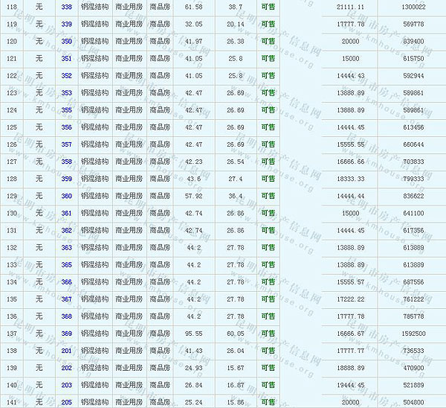Select room 358 link
Screen dimensions: 446x408
click(x=67, y=162)
